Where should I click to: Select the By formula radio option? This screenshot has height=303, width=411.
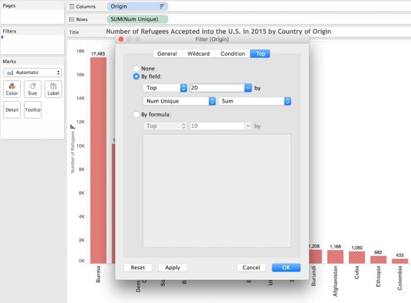click(x=136, y=114)
